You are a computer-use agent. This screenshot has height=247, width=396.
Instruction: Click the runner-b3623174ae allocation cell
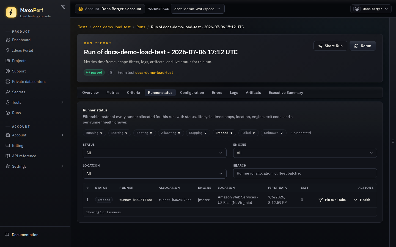(x=175, y=200)
